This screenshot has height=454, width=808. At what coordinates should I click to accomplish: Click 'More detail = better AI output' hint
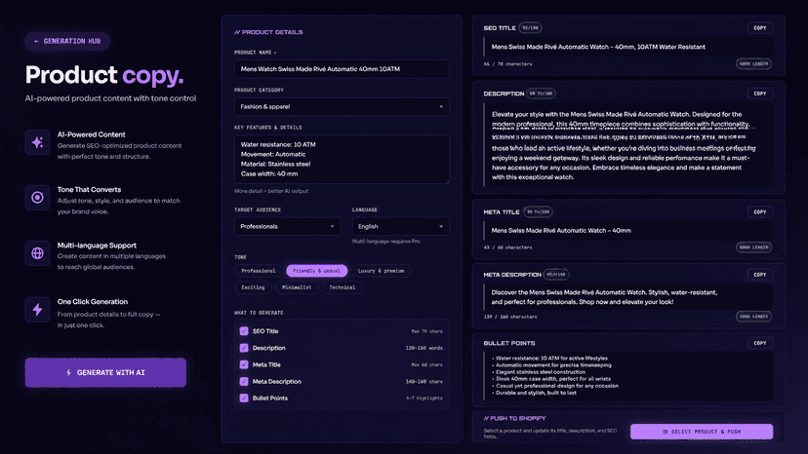pyautogui.click(x=271, y=191)
